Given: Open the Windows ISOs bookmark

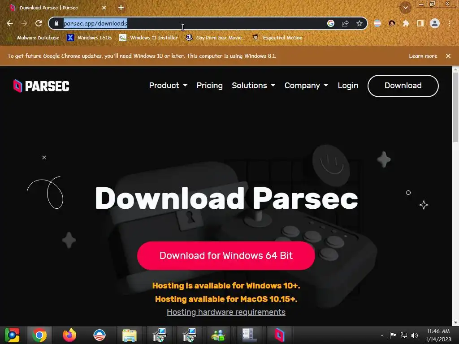Looking at the screenshot, I should tap(89, 38).
